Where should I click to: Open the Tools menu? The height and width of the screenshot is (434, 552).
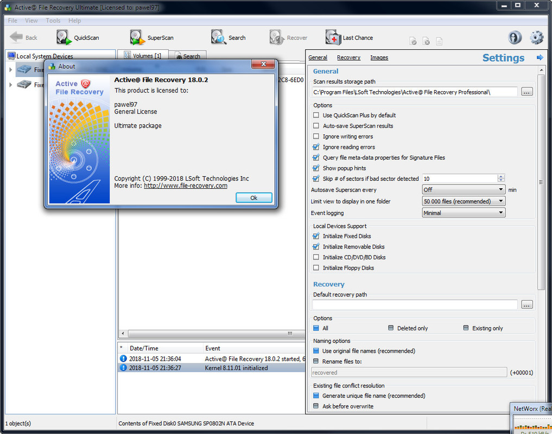(53, 21)
